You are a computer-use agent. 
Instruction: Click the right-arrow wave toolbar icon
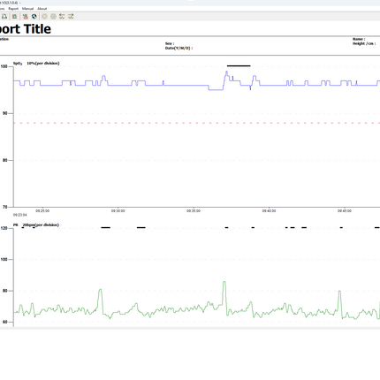point(71,17)
